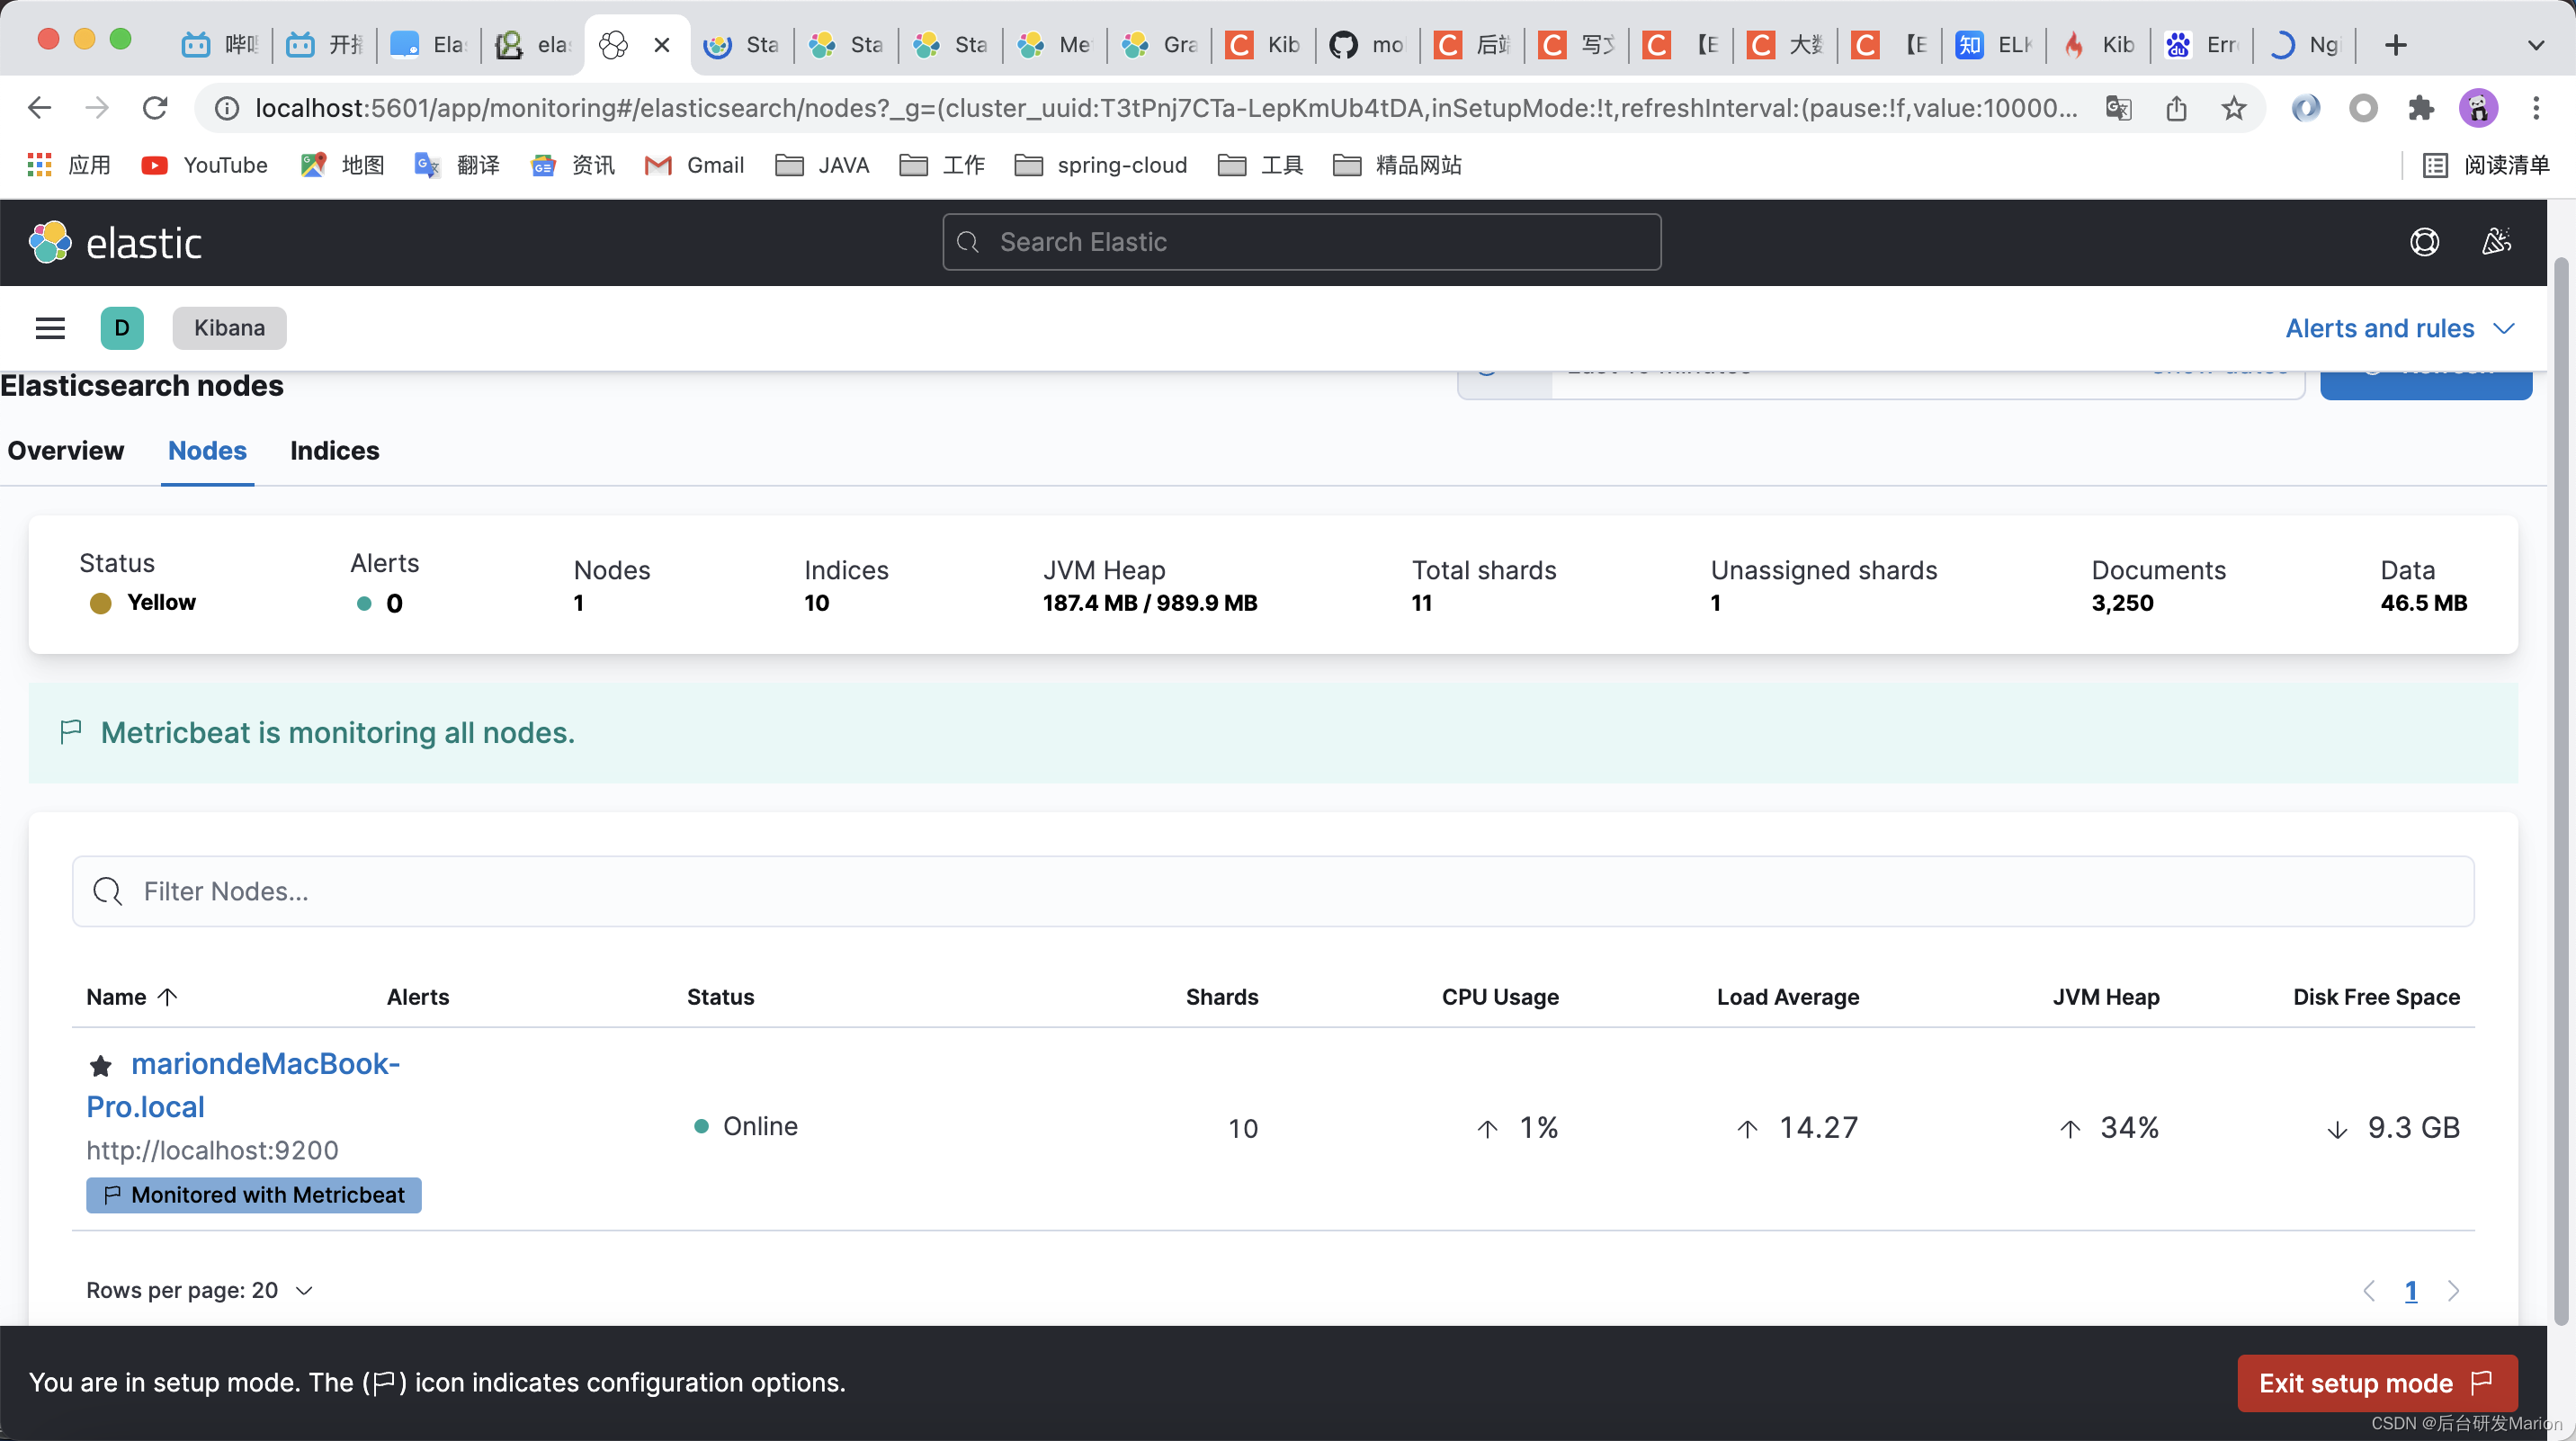Switch to the Indices tab
Screen dimensions: 2576x1441
click(x=334, y=451)
